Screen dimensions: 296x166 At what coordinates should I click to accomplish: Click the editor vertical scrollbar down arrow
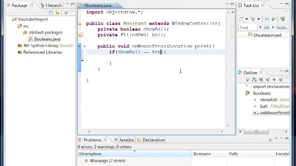pyautogui.click(x=228, y=125)
